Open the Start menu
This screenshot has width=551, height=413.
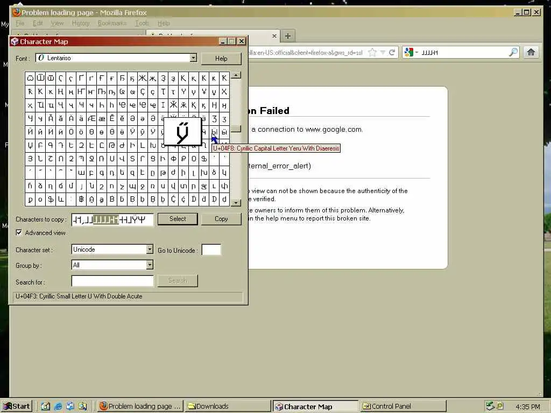(x=17, y=407)
